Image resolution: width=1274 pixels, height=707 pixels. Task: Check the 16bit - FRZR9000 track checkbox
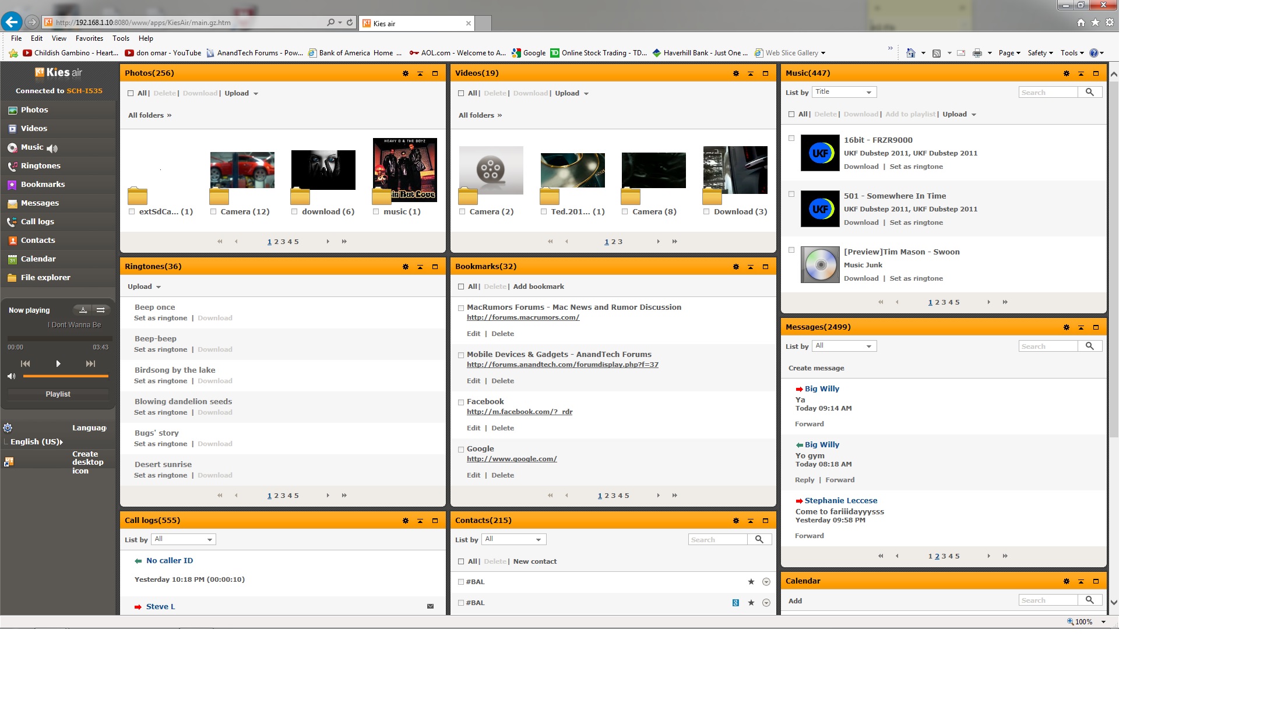(x=791, y=139)
